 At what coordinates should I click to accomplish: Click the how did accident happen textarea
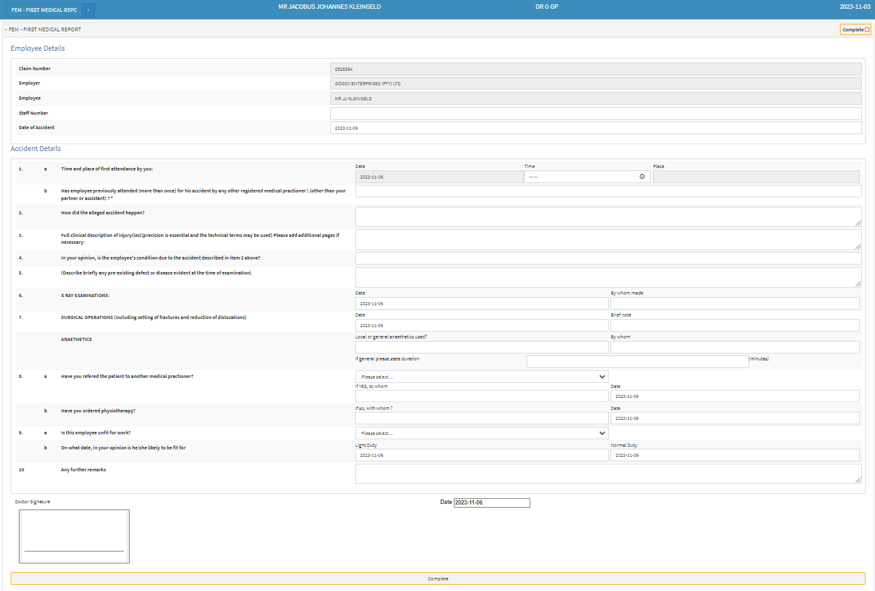608,217
